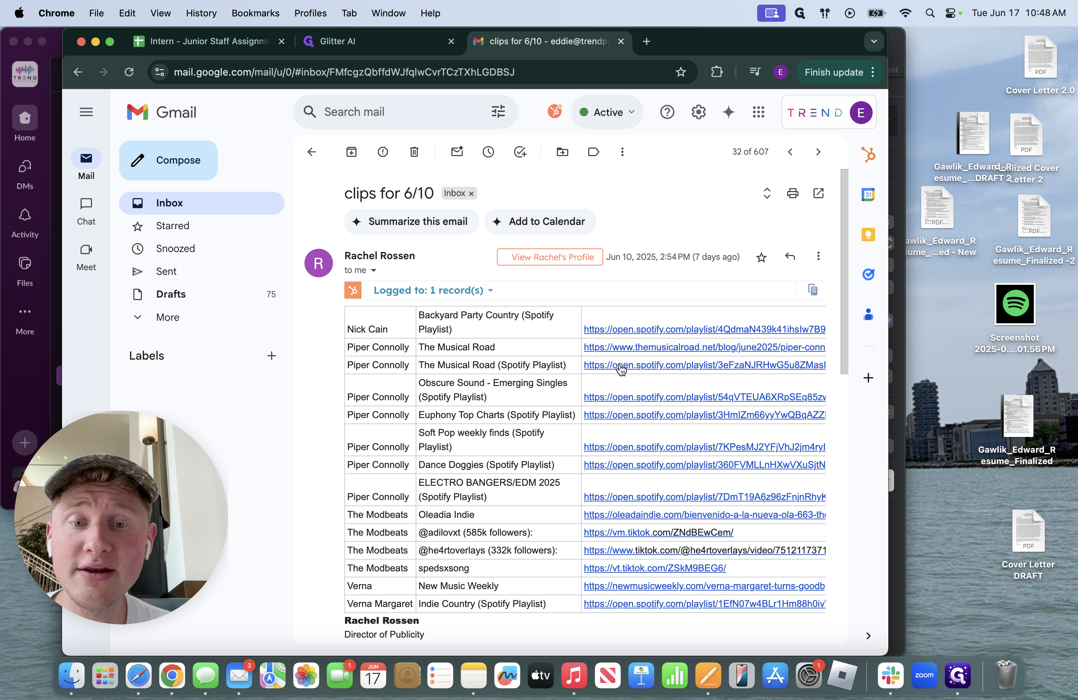Remove the Inbox label from email
This screenshot has height=700, width=1078.
(x=471, y=194)
